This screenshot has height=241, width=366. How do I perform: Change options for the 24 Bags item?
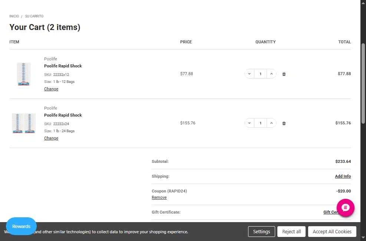click(51, 138)
